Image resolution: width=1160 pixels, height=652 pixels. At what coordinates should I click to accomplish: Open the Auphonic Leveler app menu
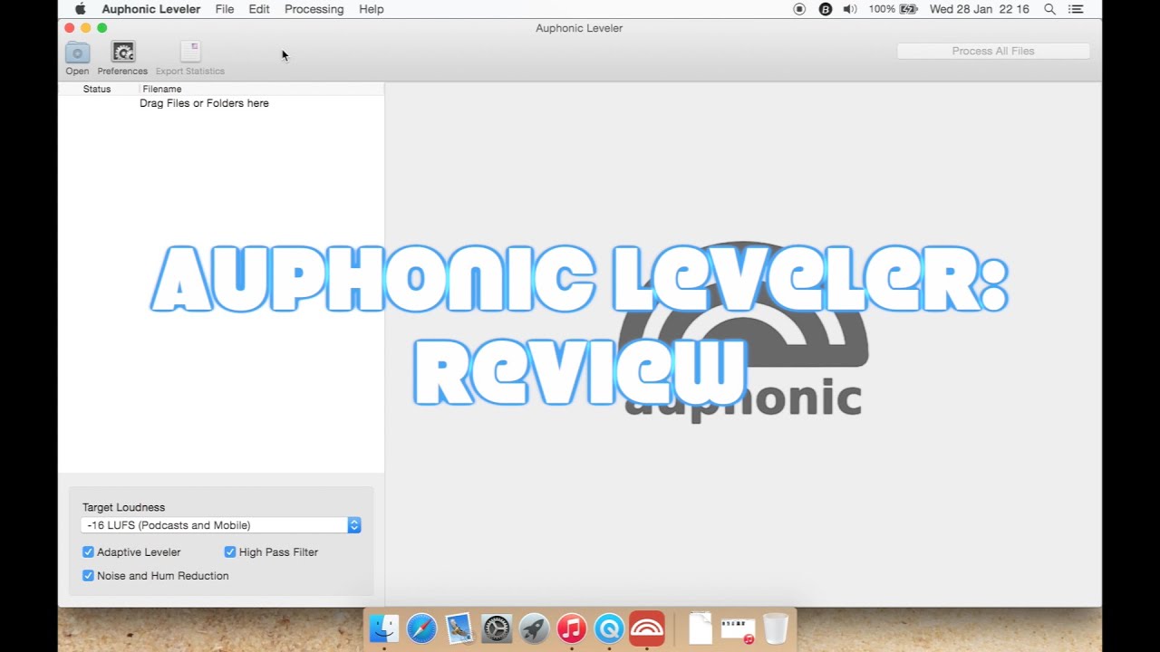(x=151, y=9)
